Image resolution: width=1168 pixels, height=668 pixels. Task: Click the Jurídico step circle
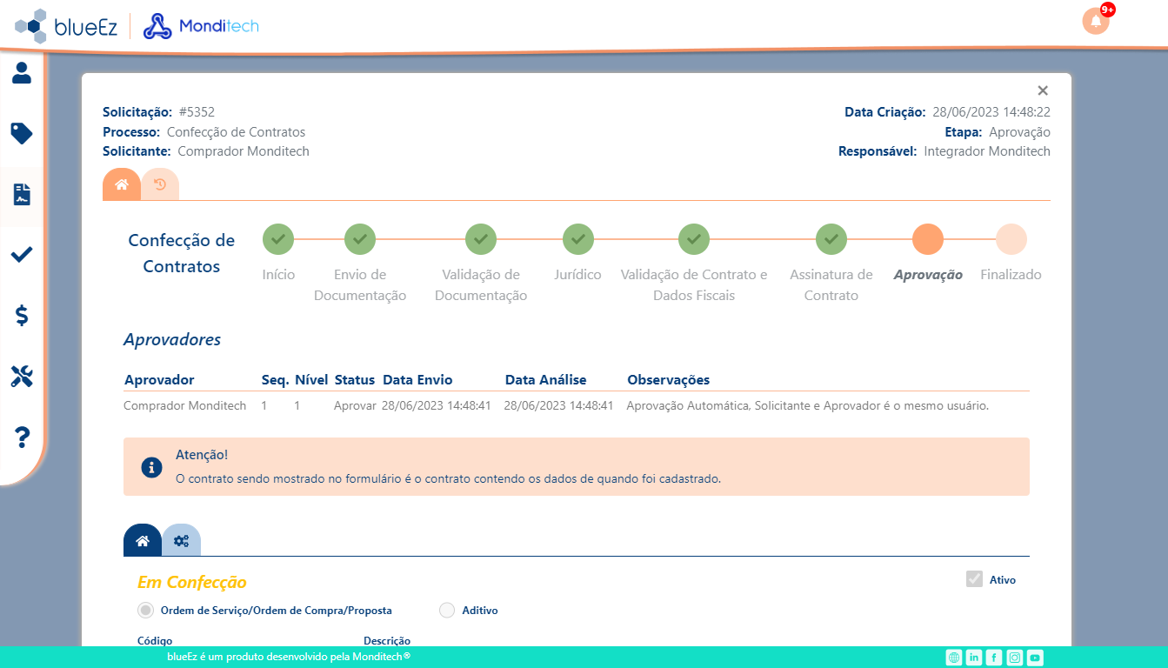[x=578, y=239]
